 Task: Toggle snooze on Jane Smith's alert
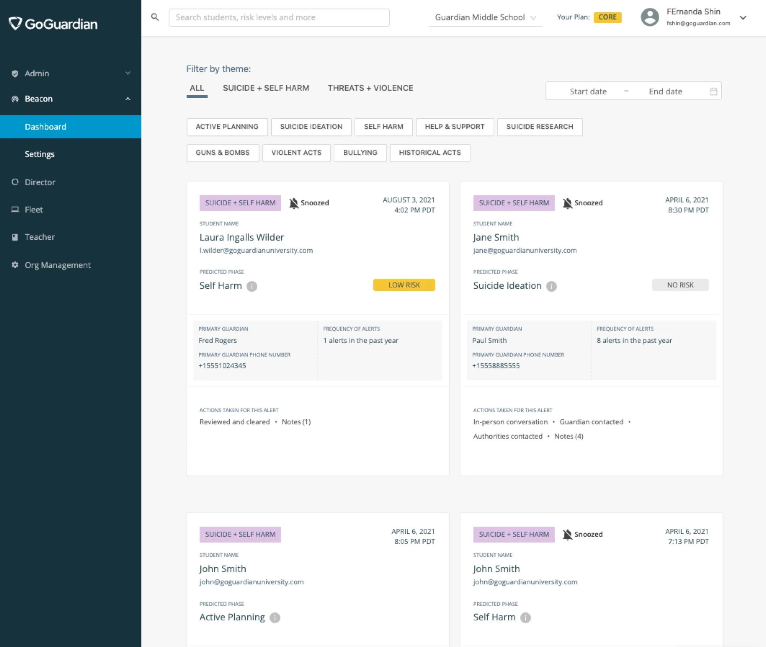568,203
